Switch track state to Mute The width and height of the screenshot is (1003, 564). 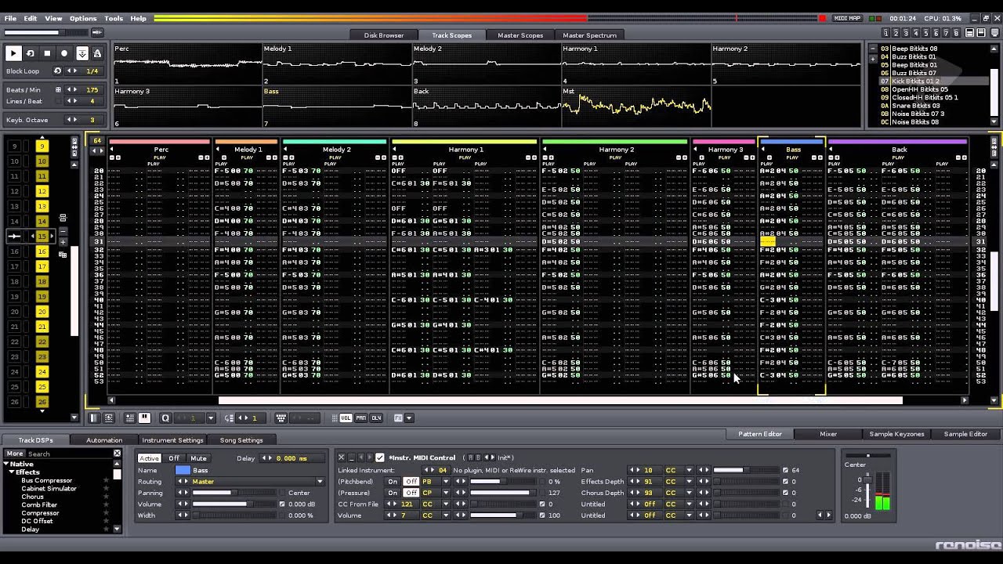click(x=198, y=458)
